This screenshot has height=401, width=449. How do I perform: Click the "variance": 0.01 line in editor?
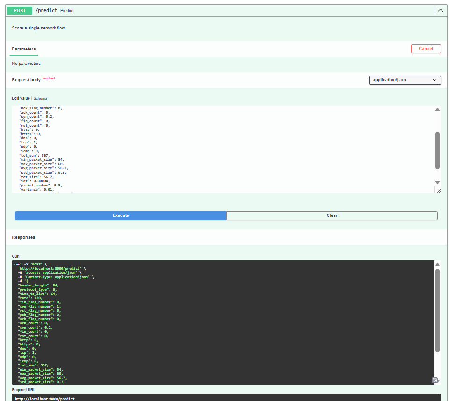36,190
